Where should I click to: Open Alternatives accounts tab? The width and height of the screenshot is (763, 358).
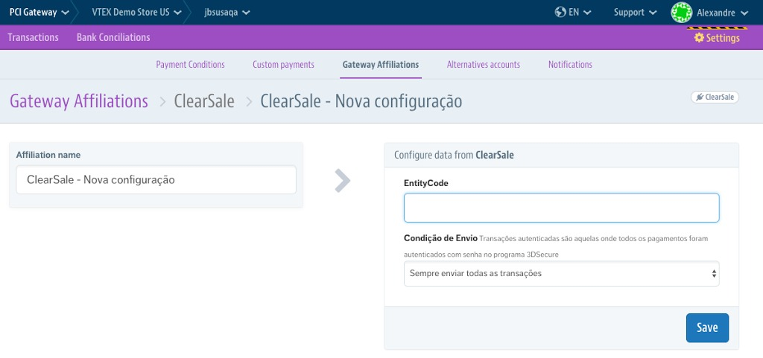(484, 65)
